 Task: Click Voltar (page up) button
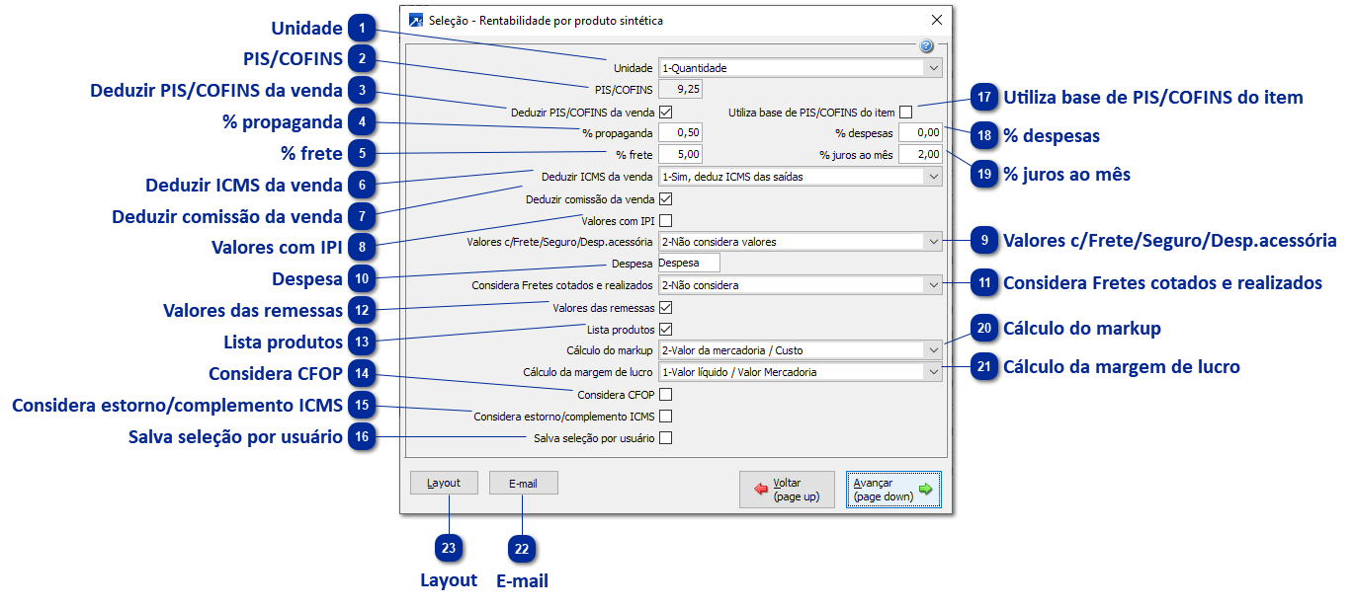pos(787,490)
